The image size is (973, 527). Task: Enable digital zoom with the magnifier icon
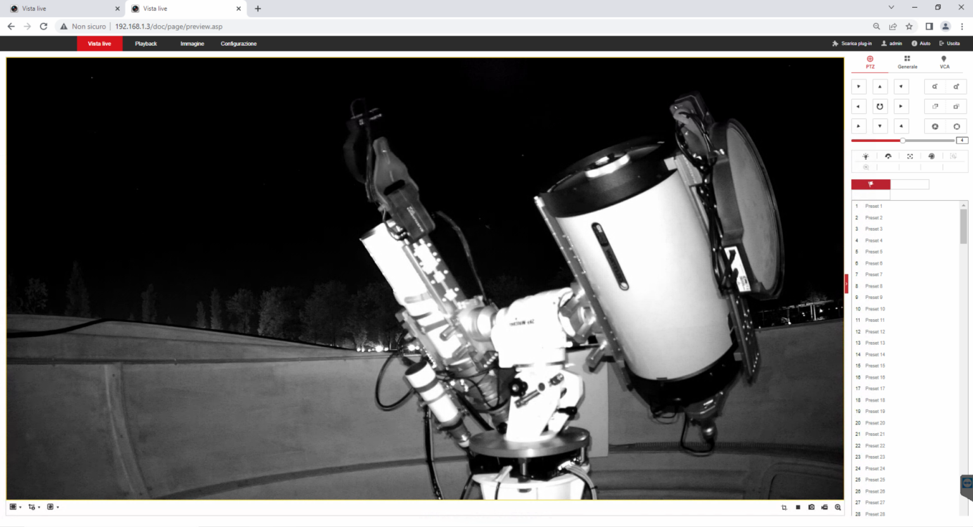point(838,507)
